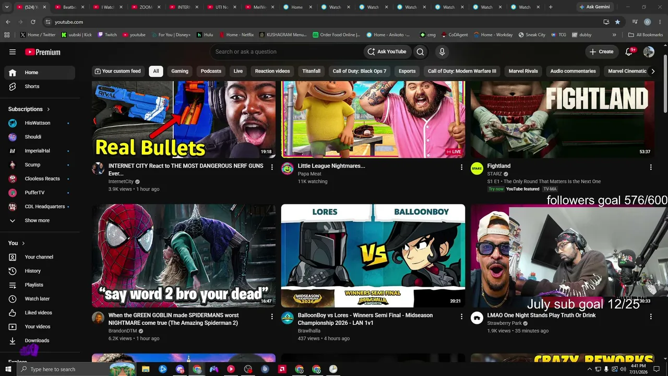The image size is (668, 376).
Task: Open the hamburger guide menu
Action: click(x=13, y=52)
